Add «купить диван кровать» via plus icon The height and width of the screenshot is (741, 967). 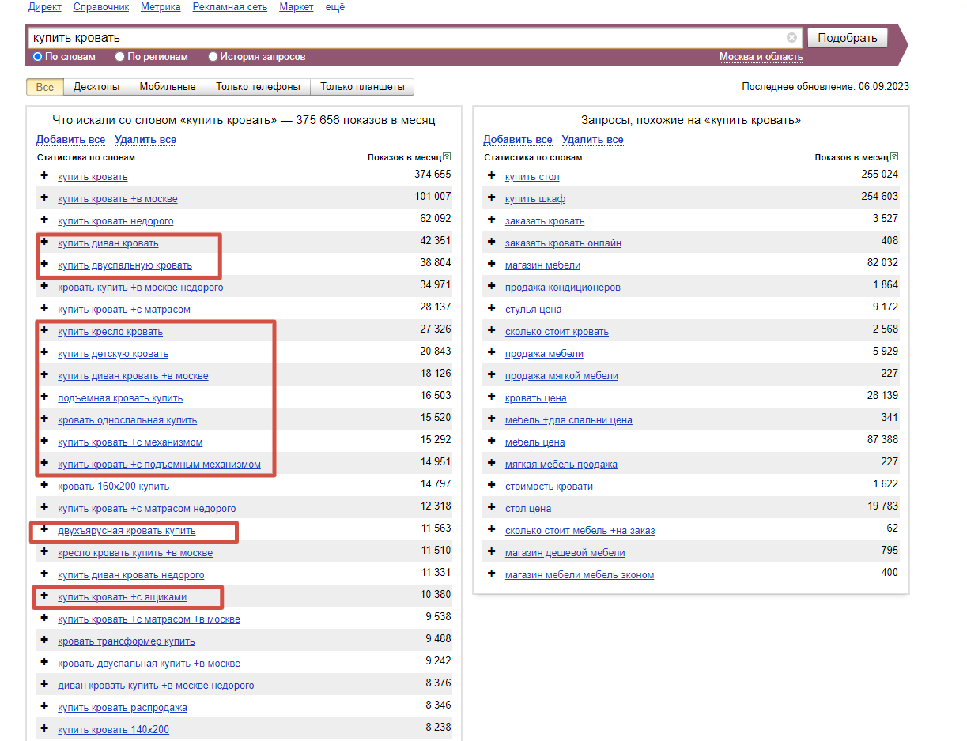pyautogui.click(x=44, y=242)
